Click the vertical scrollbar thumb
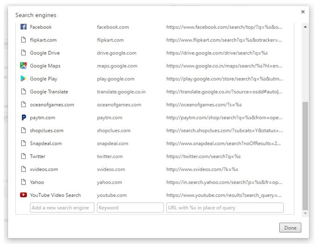 point(305,156)
